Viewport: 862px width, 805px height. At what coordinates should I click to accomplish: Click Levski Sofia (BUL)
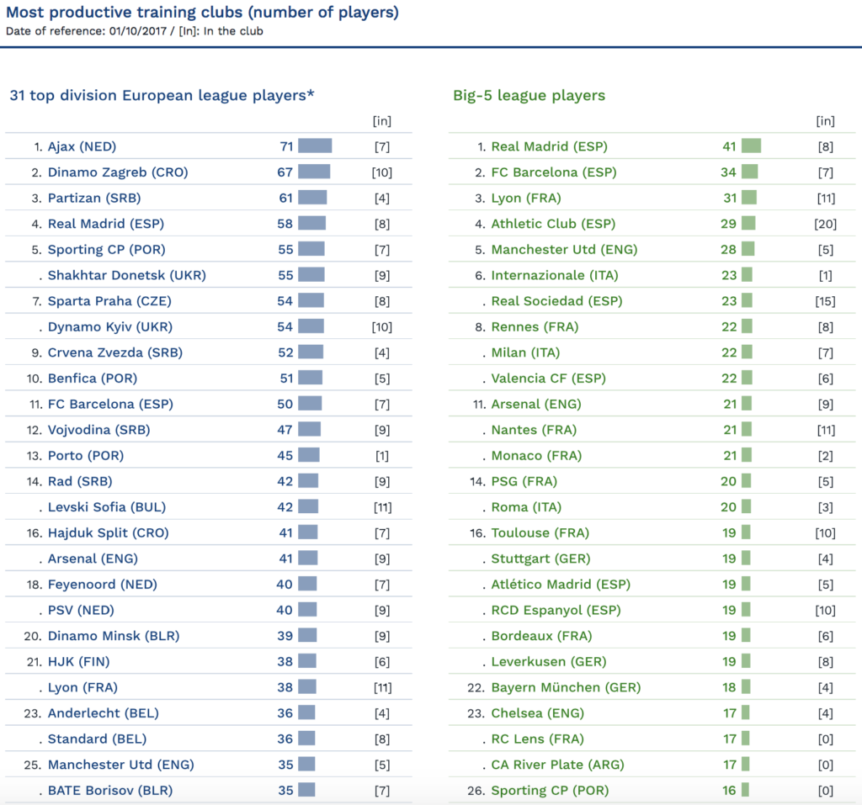point(107,507)
